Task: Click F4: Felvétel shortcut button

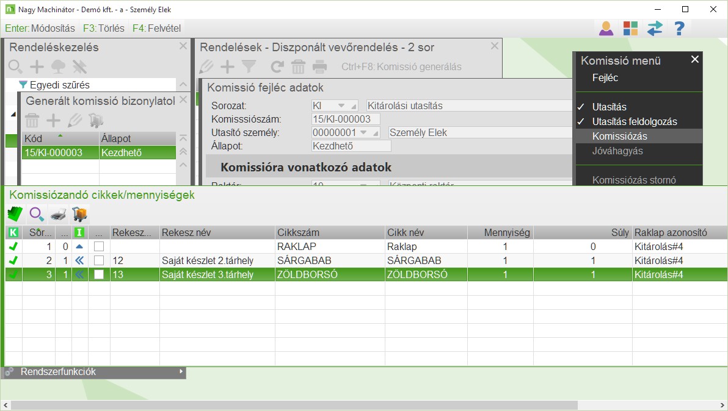Action: point(156,28)
